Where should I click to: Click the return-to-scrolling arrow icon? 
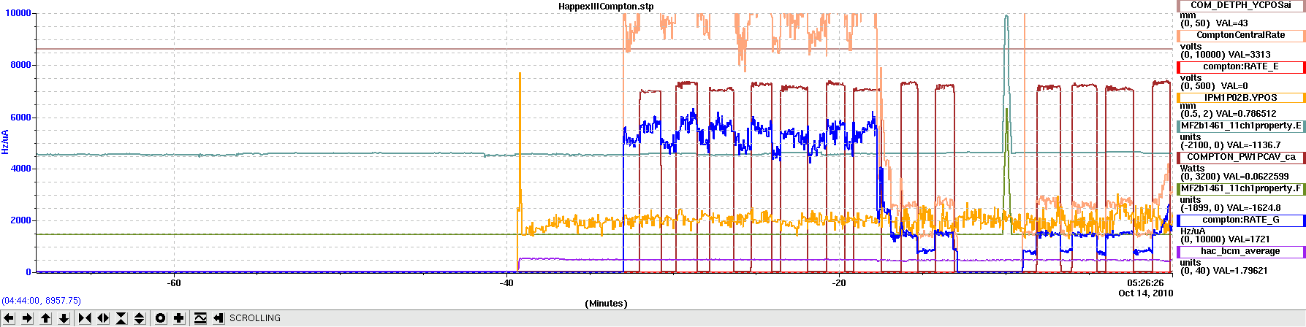click(x=219, y=318)
